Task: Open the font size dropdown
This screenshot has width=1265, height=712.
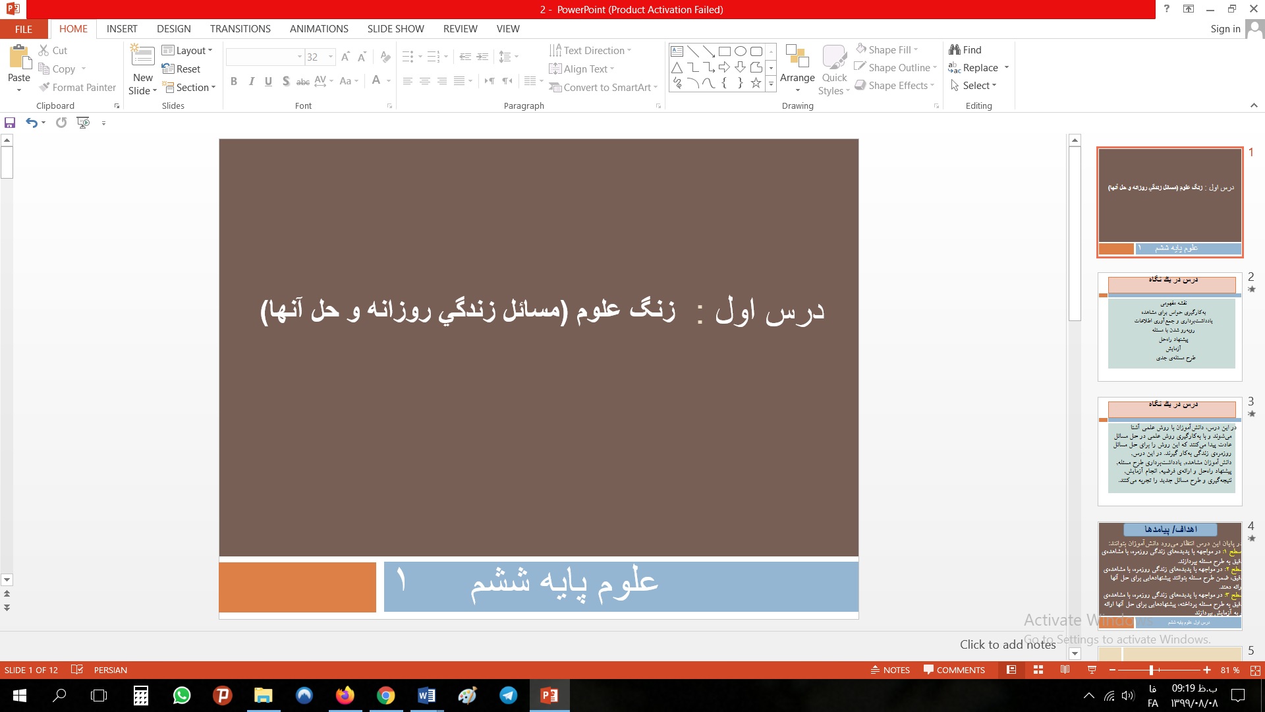Action: point(331,57)
